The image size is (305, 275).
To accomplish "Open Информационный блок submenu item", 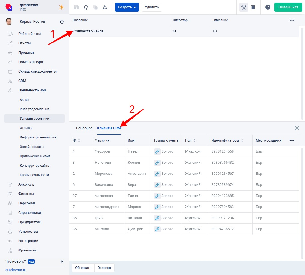I will 38,137.
